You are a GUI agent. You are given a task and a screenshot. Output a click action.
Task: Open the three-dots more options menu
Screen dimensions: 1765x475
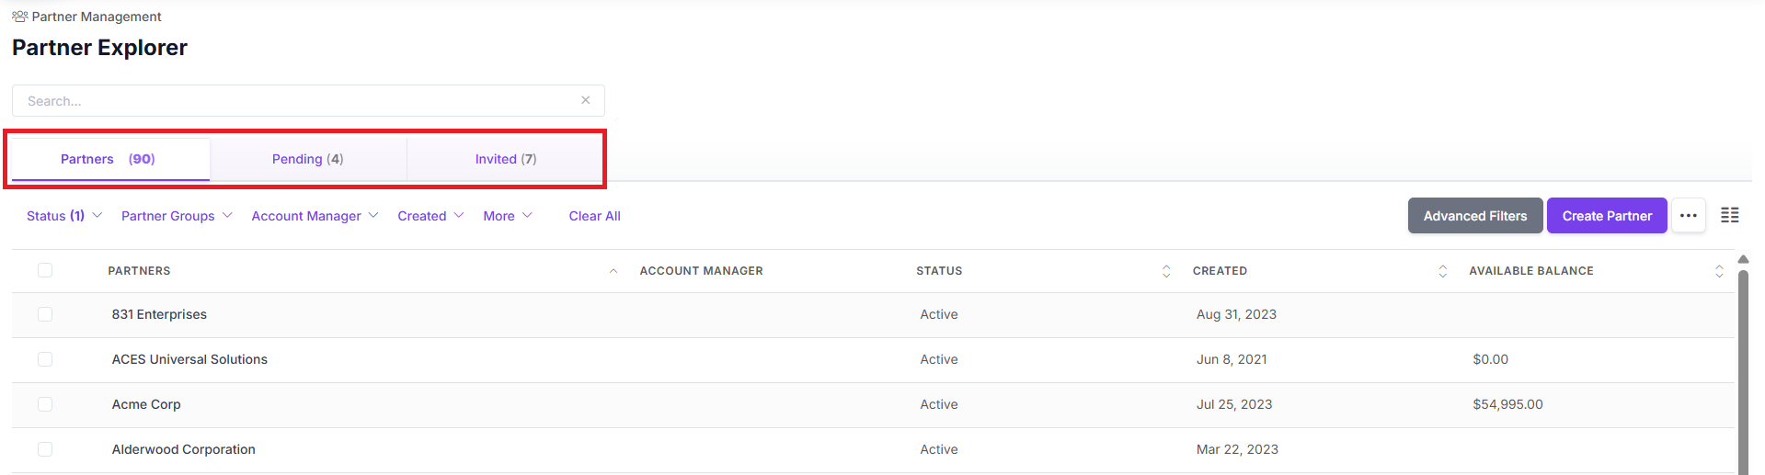[1688, 216]
